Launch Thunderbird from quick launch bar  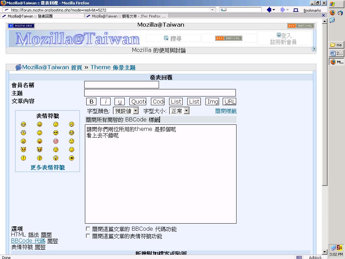click(340, 13)
